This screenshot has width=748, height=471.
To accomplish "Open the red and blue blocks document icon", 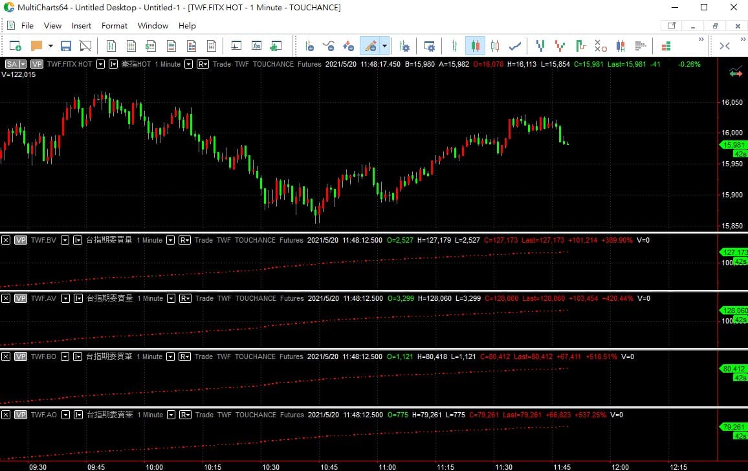I will point(192,46).
